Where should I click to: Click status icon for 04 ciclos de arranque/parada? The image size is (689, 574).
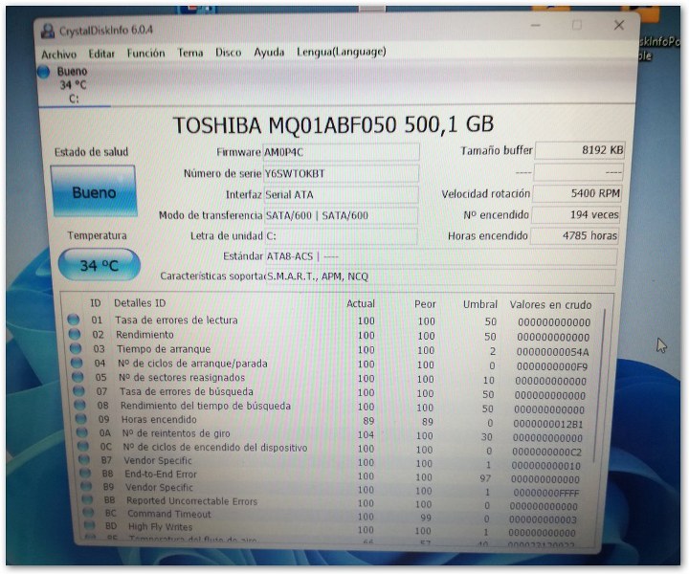(x=77, y=363)
